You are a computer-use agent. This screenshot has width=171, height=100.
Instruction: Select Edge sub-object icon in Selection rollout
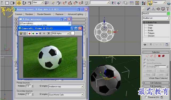pyautogui.click(x=151, y=56)
